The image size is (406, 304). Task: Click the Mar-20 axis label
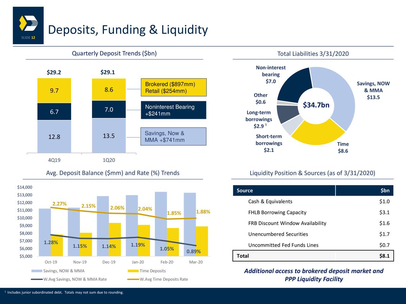click(x=196, y=262)
